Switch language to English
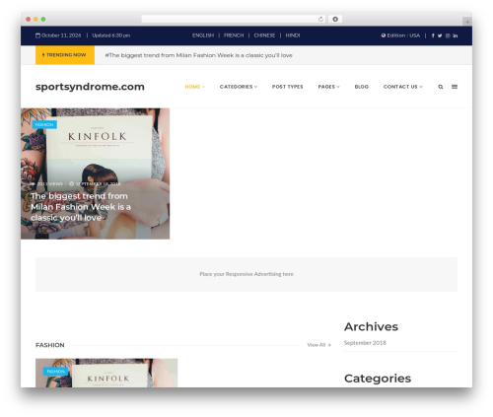 pyautogui.click(x=203, y=35)
